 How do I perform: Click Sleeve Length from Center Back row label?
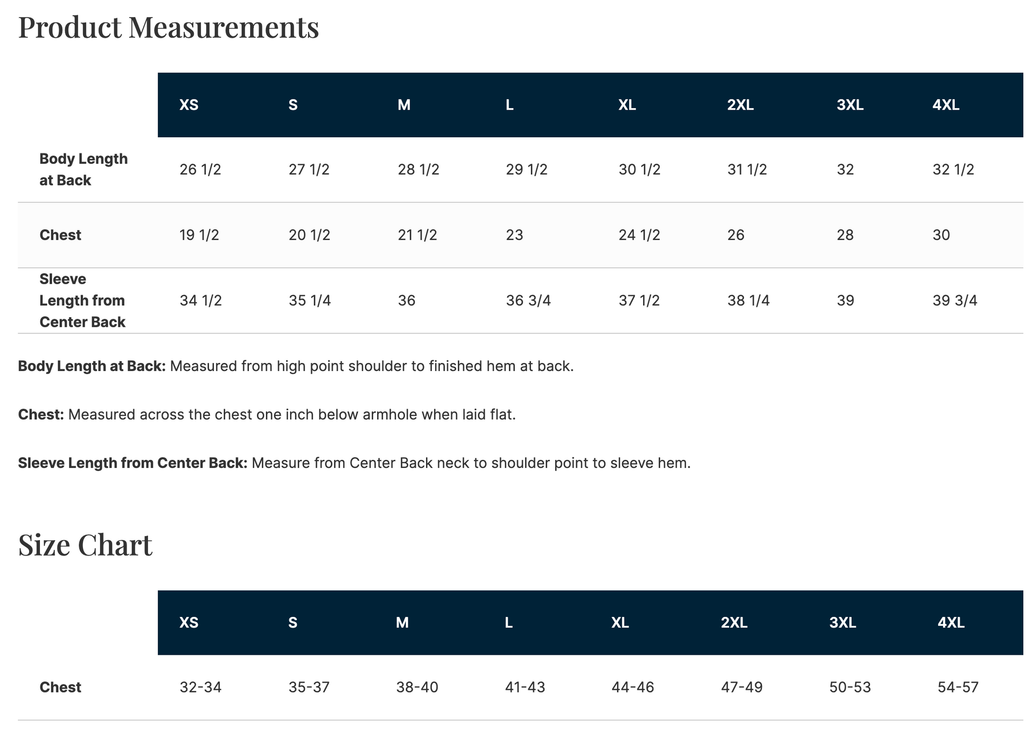(82, 301)
